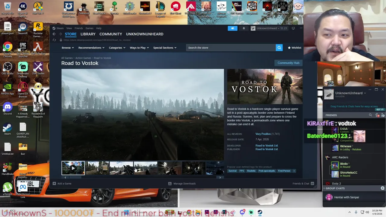Open OVR Toolkit desktop icon
386x217 pixels.
(x=38, y=69)
